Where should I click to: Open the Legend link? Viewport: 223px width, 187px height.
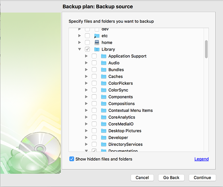202,159
